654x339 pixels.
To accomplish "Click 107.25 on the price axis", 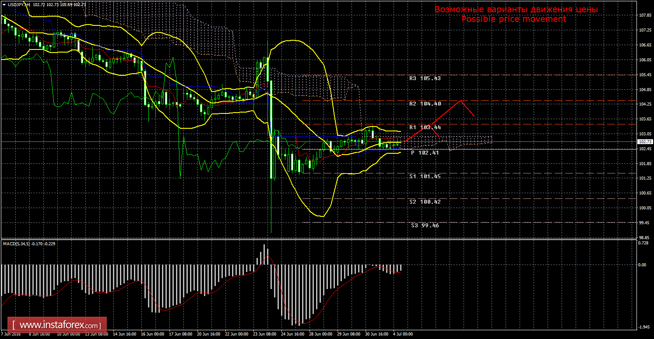I will click(x=646, y=30).
